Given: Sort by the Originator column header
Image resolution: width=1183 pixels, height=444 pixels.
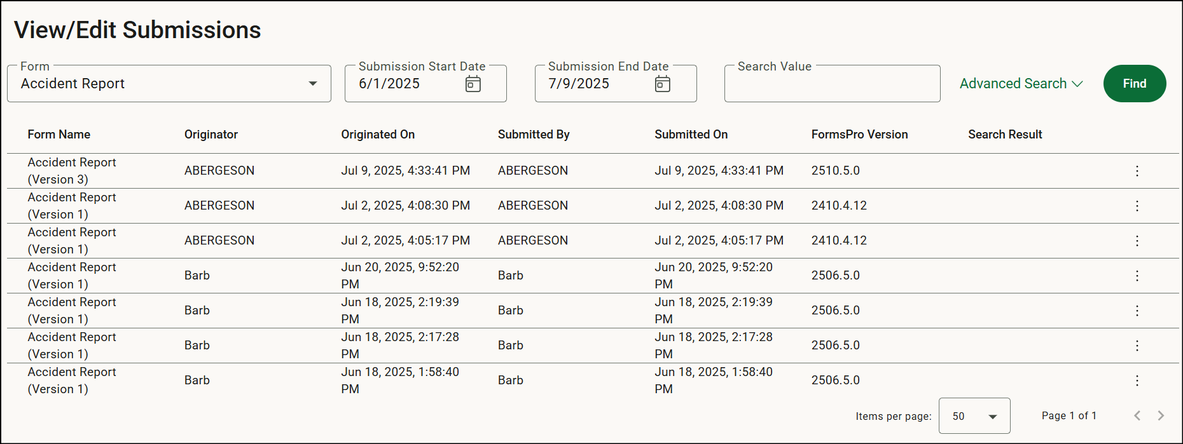Looking at the screenshot, I should pyautogui.click(x=211, y=135).
